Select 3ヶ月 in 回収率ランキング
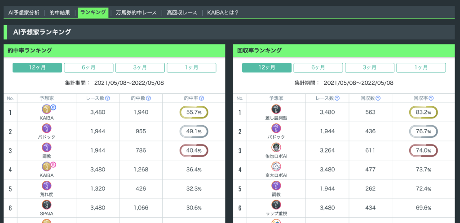 (x=370, y=68)
